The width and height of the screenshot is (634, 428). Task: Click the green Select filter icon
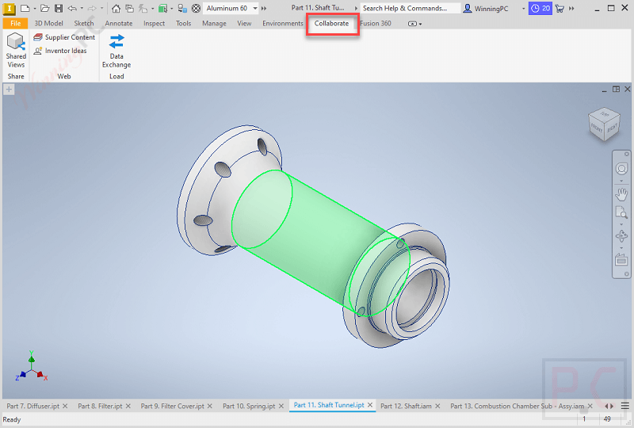point(162,8)
